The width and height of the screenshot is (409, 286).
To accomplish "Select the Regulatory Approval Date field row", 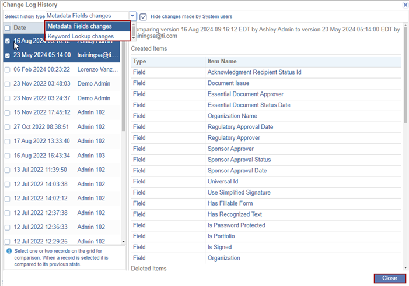I will click(x=236, y=127).
